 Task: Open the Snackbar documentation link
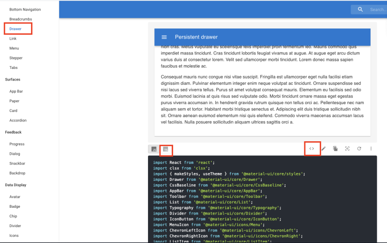(17, 163)
